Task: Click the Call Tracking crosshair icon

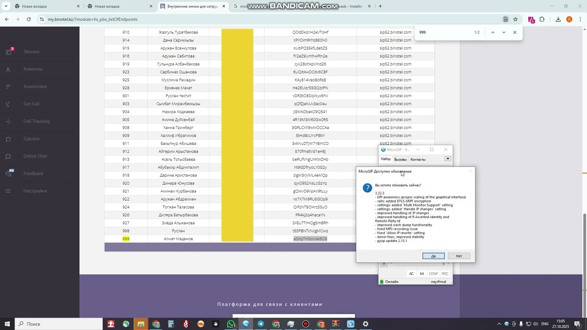Action: (8, 122)
